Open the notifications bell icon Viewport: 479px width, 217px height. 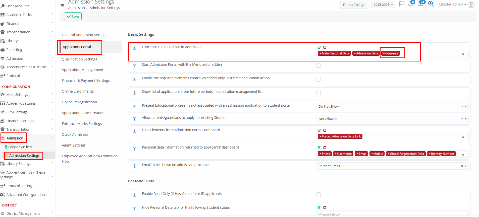[x=410, y=4]
